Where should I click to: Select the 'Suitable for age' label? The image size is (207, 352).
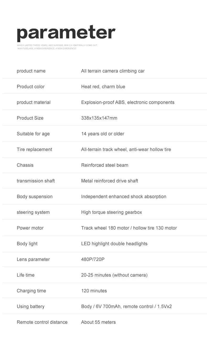coord(33,134)
